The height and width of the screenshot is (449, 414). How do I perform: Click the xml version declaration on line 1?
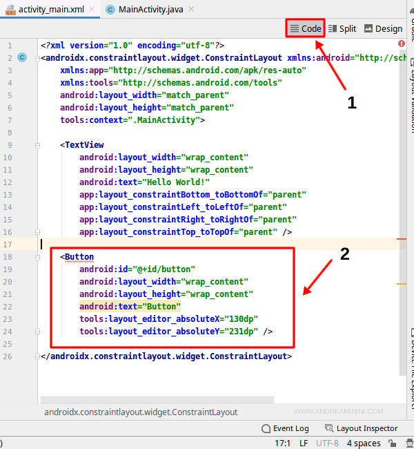(132, 45)
